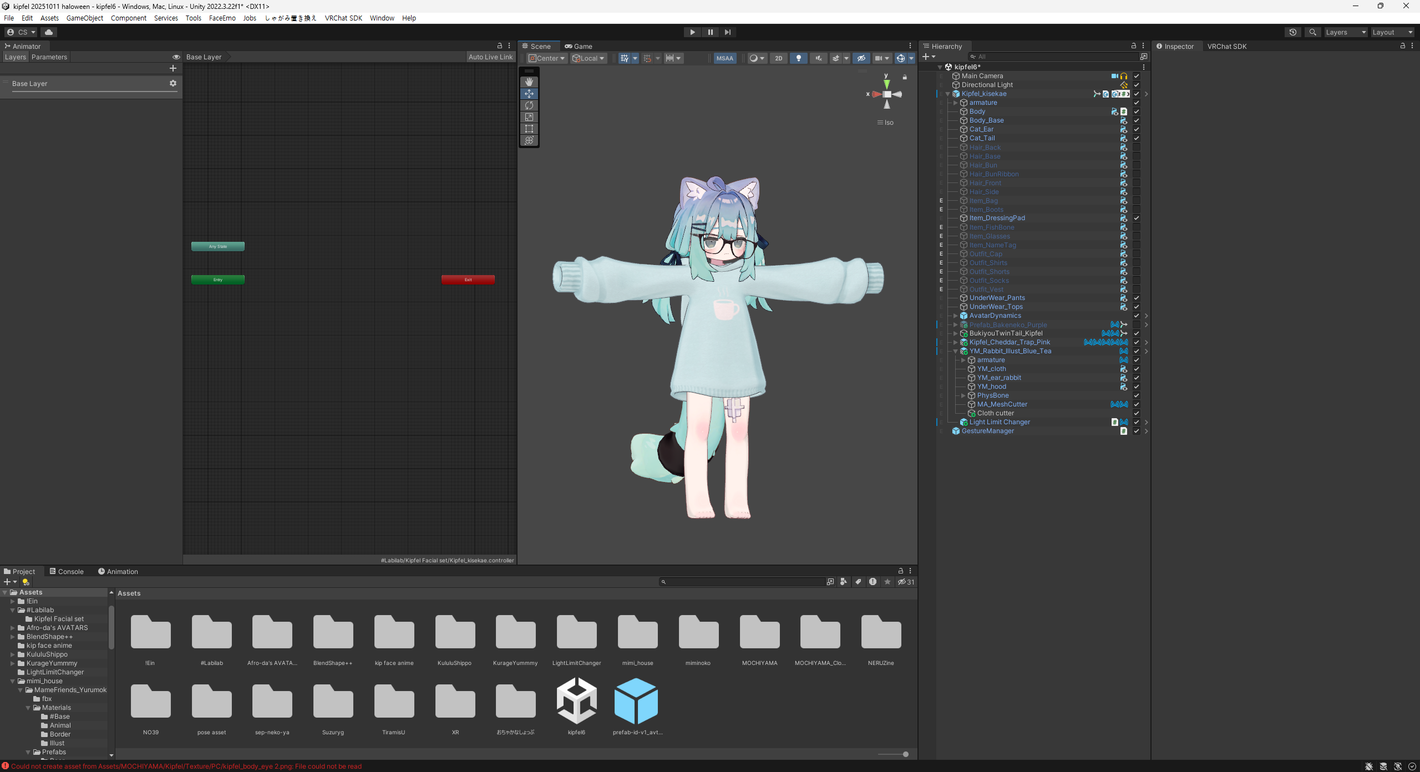The width and height of the screenshot is (1420, 772).
Task: Open Base Layer gear settings
Action: pos(173,83)
